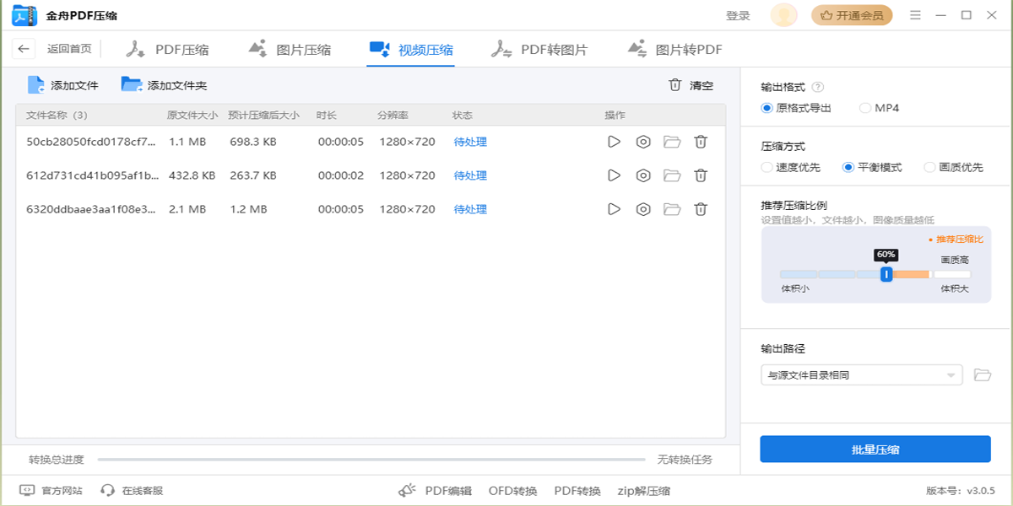
Task: Open OFD转换 tool link
Action: [x=512, y=491]
